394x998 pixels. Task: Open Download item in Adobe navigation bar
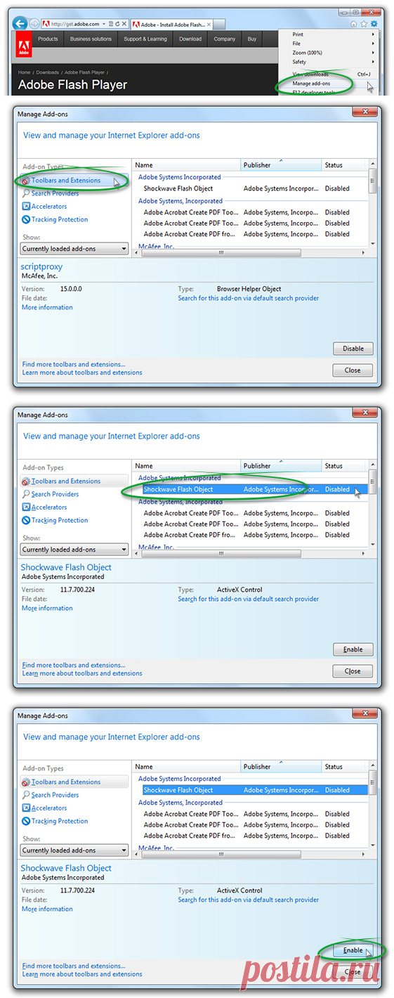190,39
